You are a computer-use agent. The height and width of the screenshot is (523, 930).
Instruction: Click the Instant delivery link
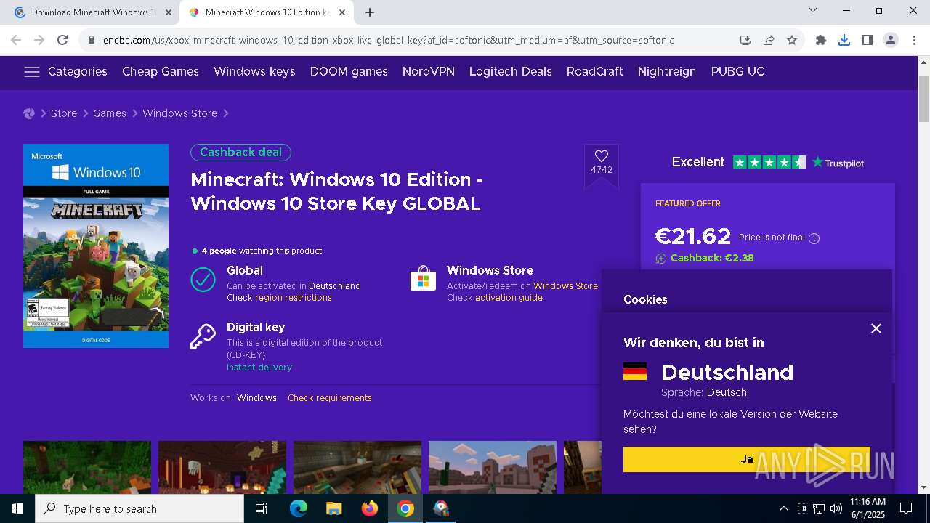click(259, 368)
